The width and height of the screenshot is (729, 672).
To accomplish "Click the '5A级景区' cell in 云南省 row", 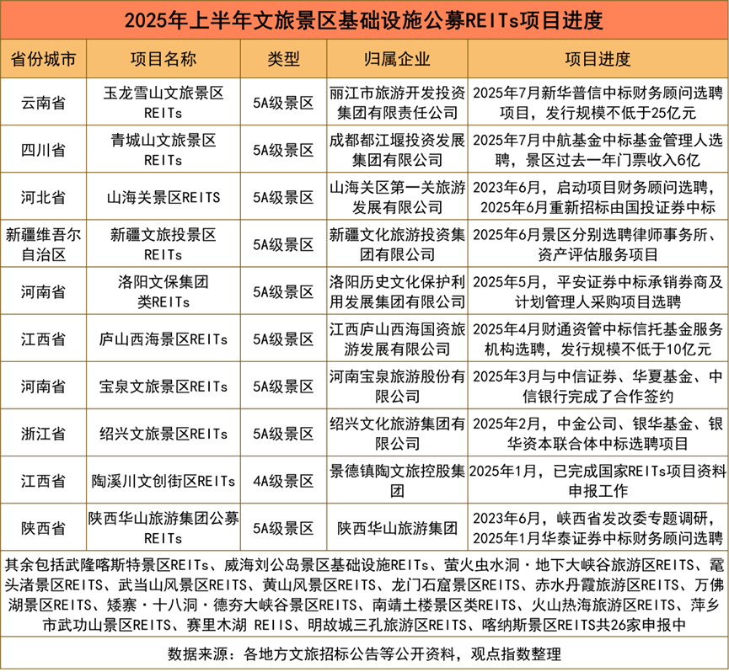I will pos(284,102).
